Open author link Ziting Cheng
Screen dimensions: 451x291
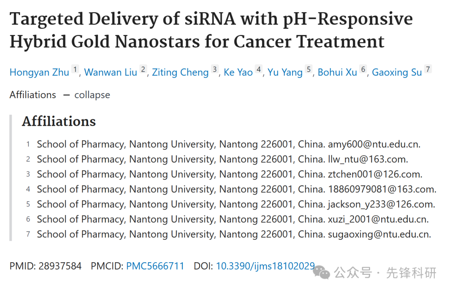(x=180, y=72)
